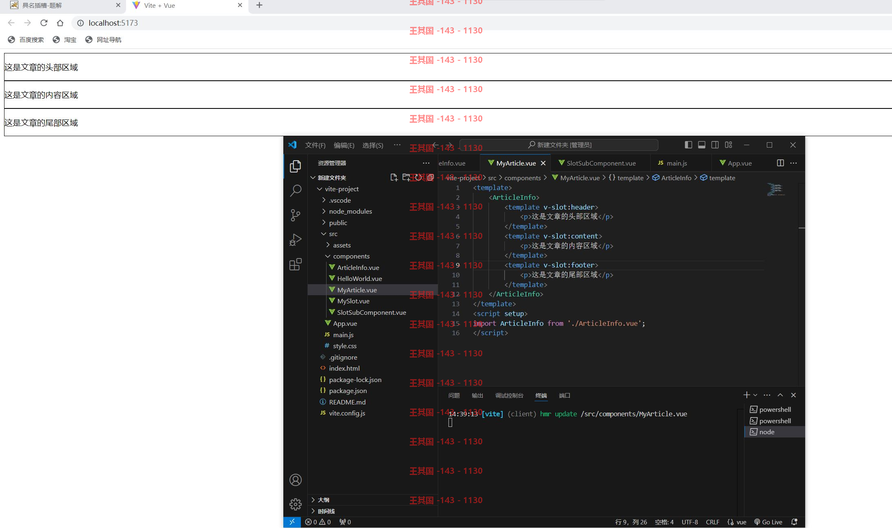Image resolution: width=892 pixels, height=528 pixels.
Task: Open terminal panel more actions ellipsis
Action: (x=767, y=395)
